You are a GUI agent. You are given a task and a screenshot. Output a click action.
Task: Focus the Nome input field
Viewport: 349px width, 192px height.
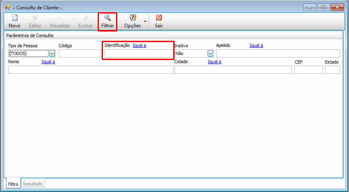(x=91, y=70)
